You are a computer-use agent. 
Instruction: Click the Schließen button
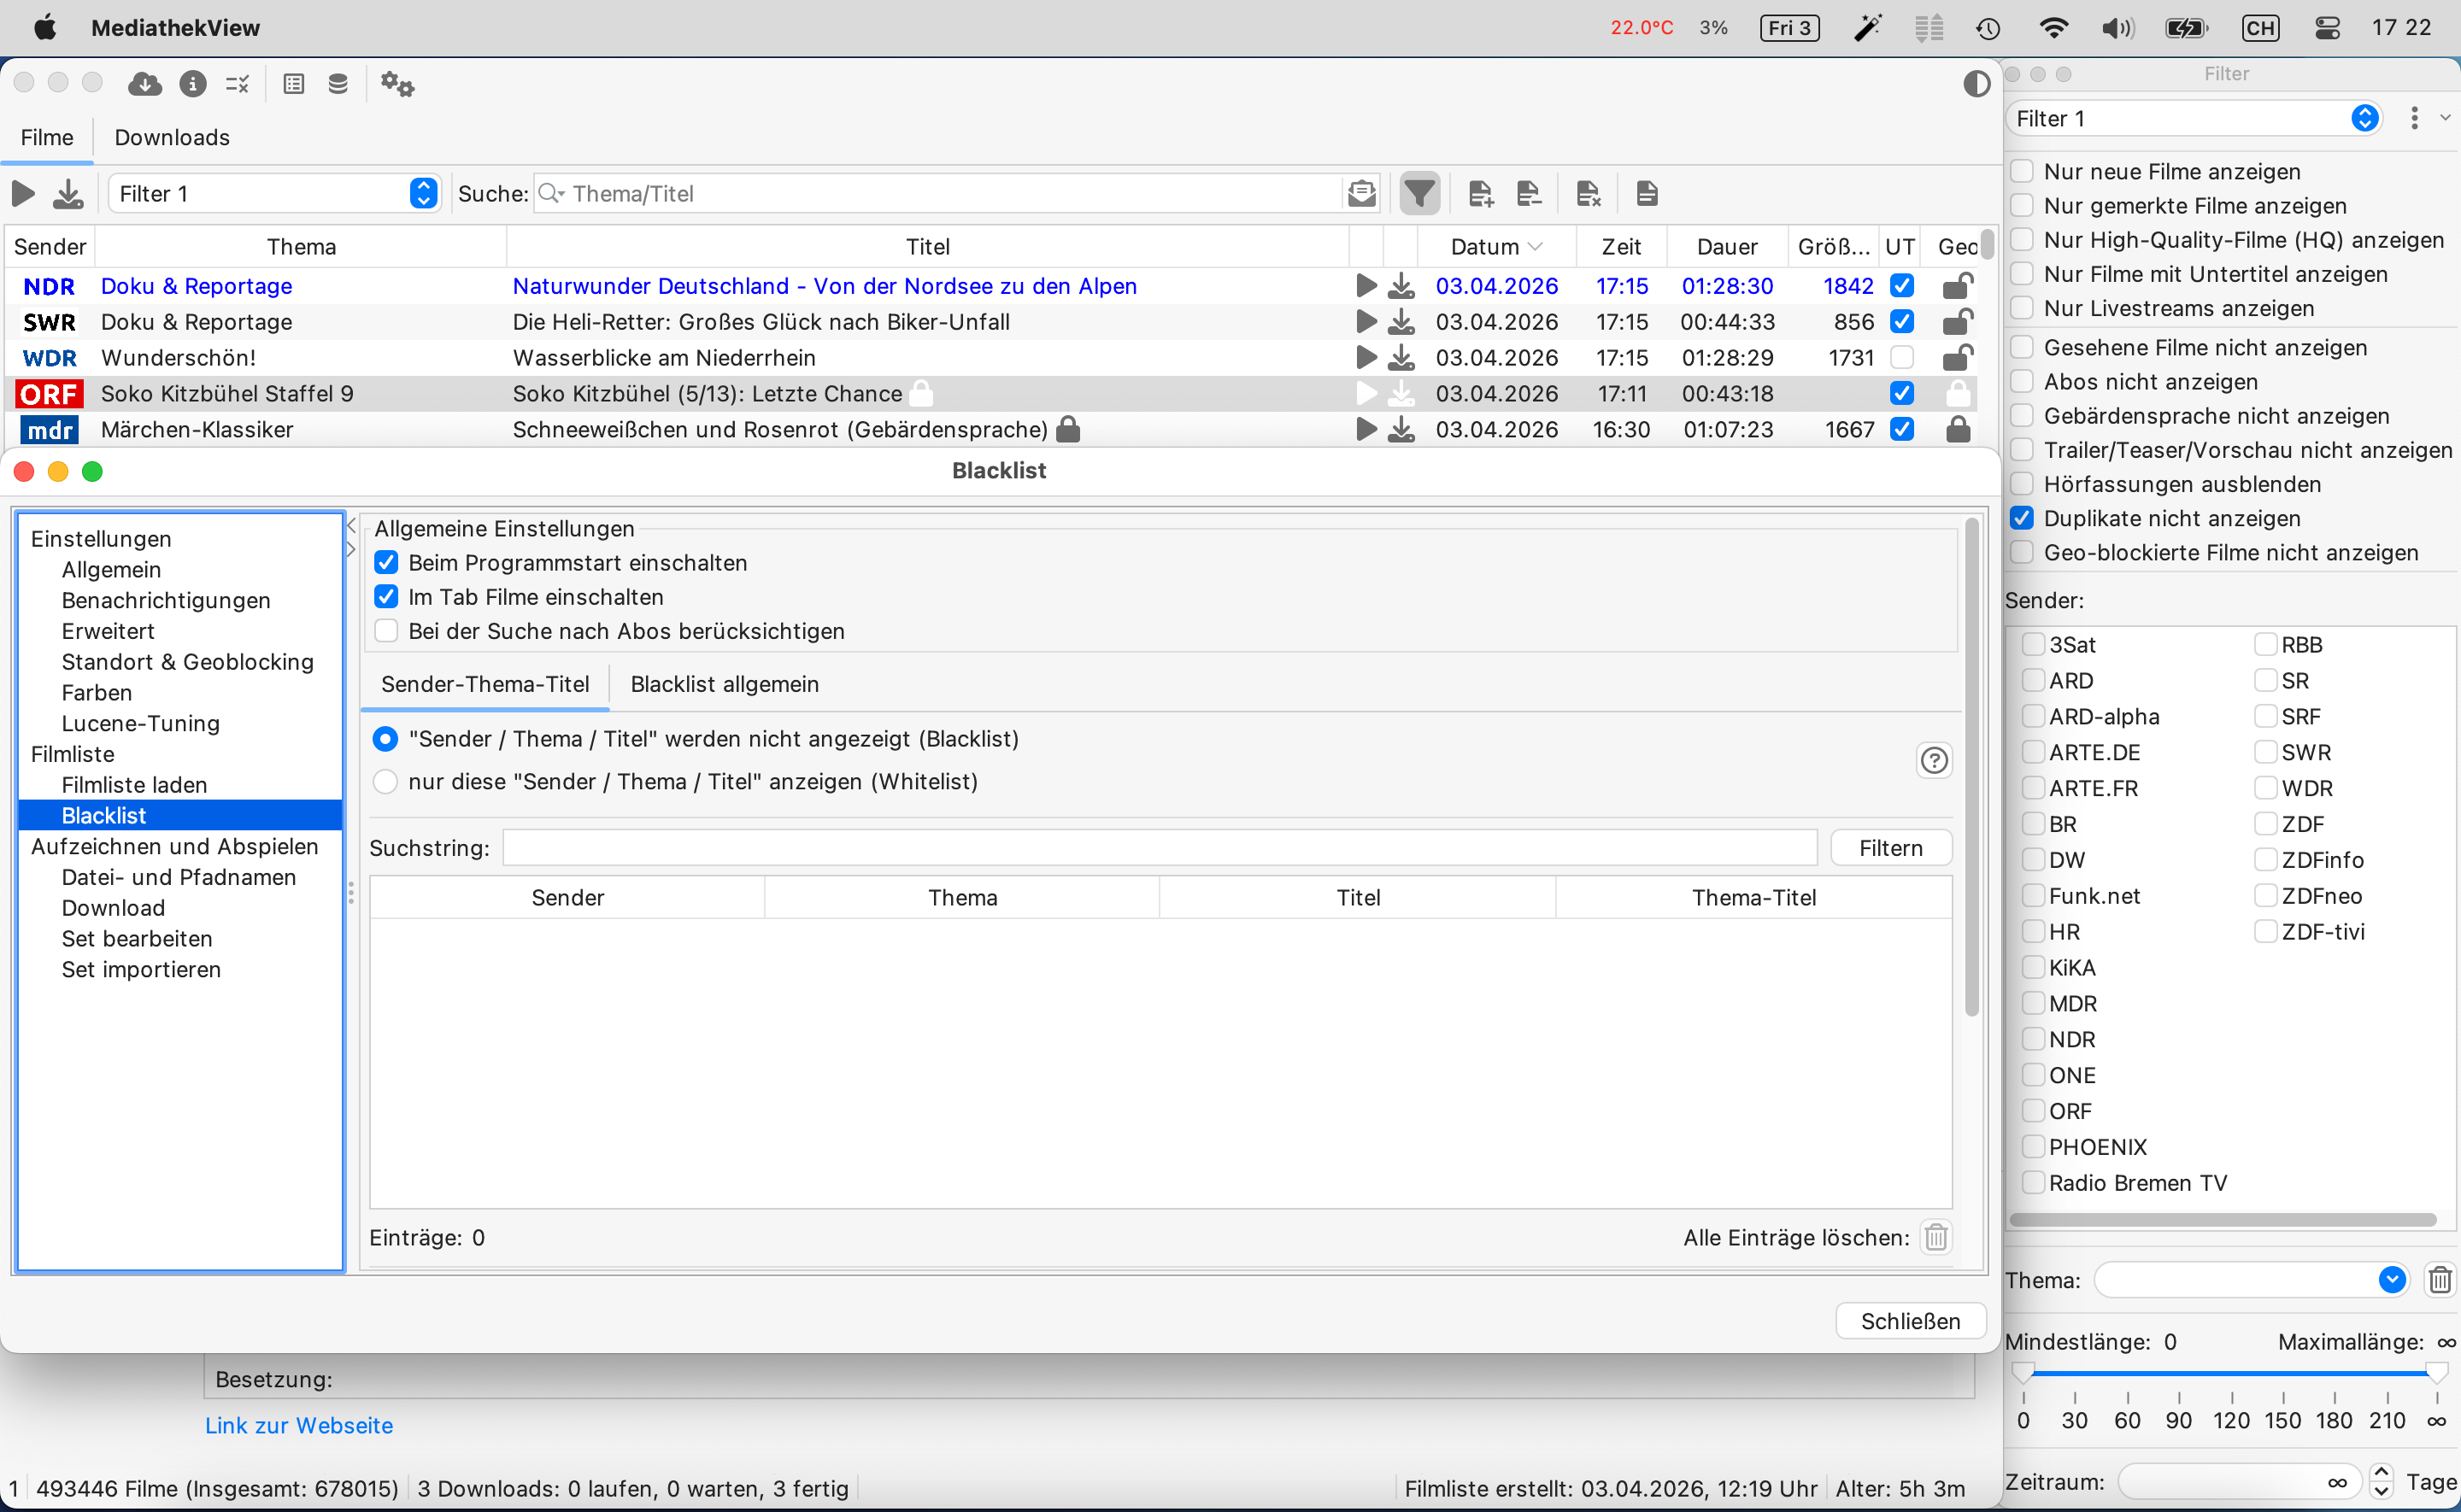click(1909, 1321)
